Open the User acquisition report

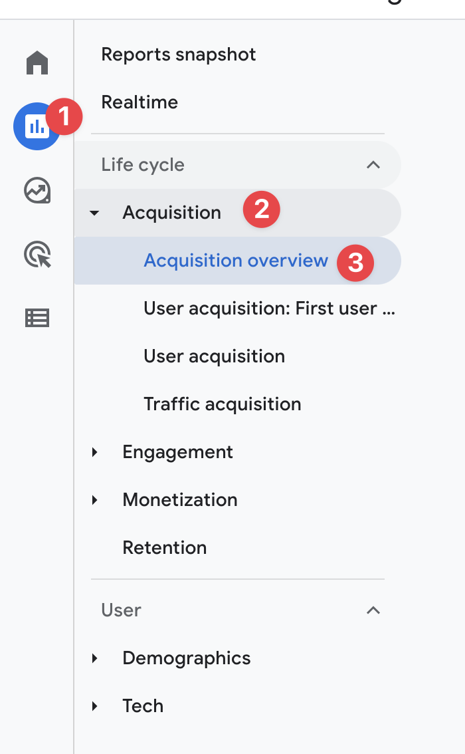tap(215, 356)
